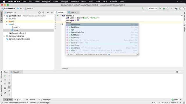Switch to the User.kt editor tab
This screenshot has width=186, height=104.
click(x=74, y=12)
